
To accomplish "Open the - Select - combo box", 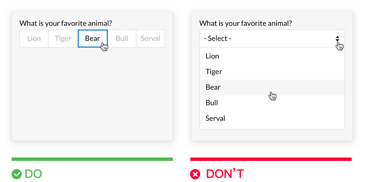I will [x=272, y=38].
